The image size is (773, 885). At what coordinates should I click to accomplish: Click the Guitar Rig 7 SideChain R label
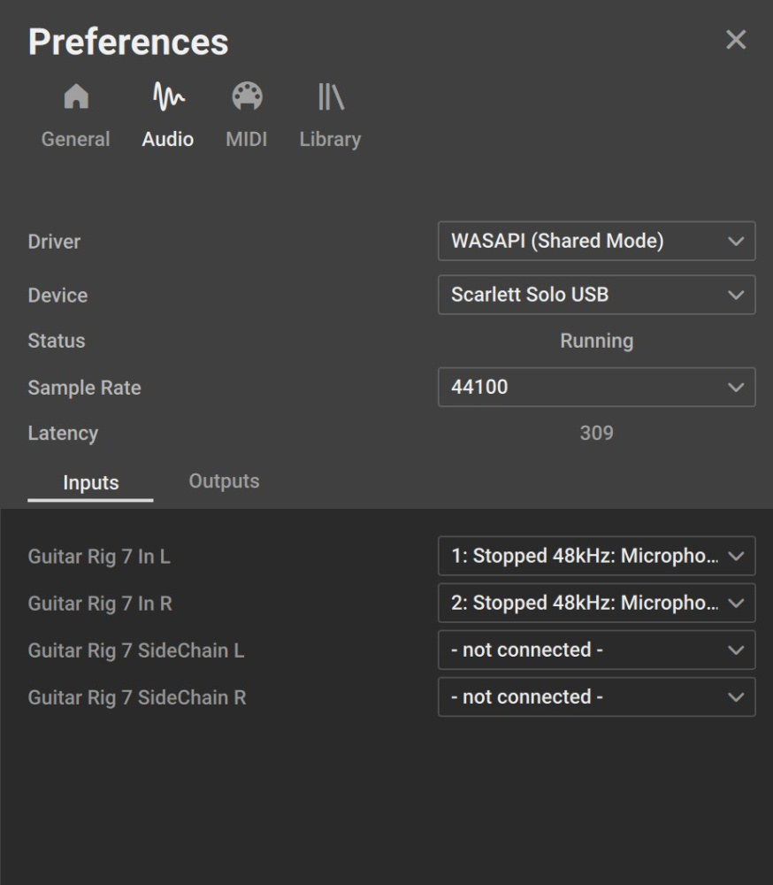pyautogui.click(x=137, y=697)
